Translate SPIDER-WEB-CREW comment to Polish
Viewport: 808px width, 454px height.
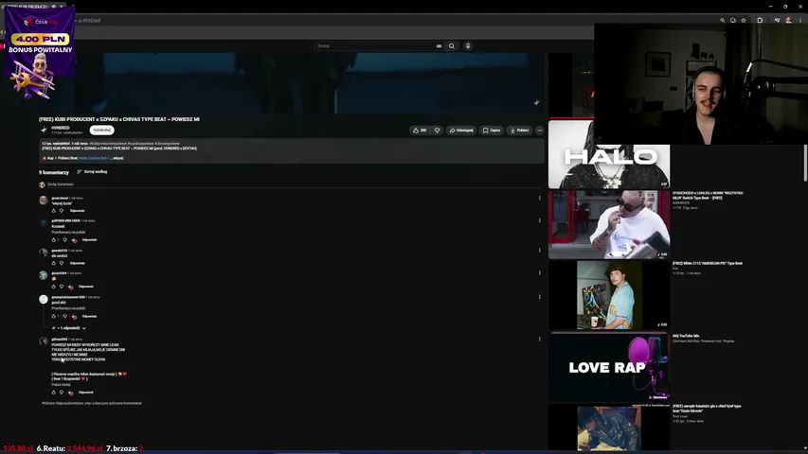pos(68,232)
